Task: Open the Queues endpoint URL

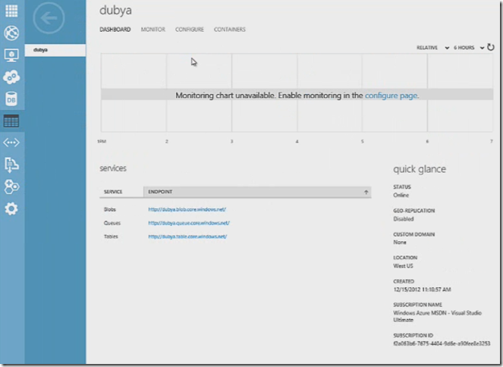Action: click(x=189, y=223)
